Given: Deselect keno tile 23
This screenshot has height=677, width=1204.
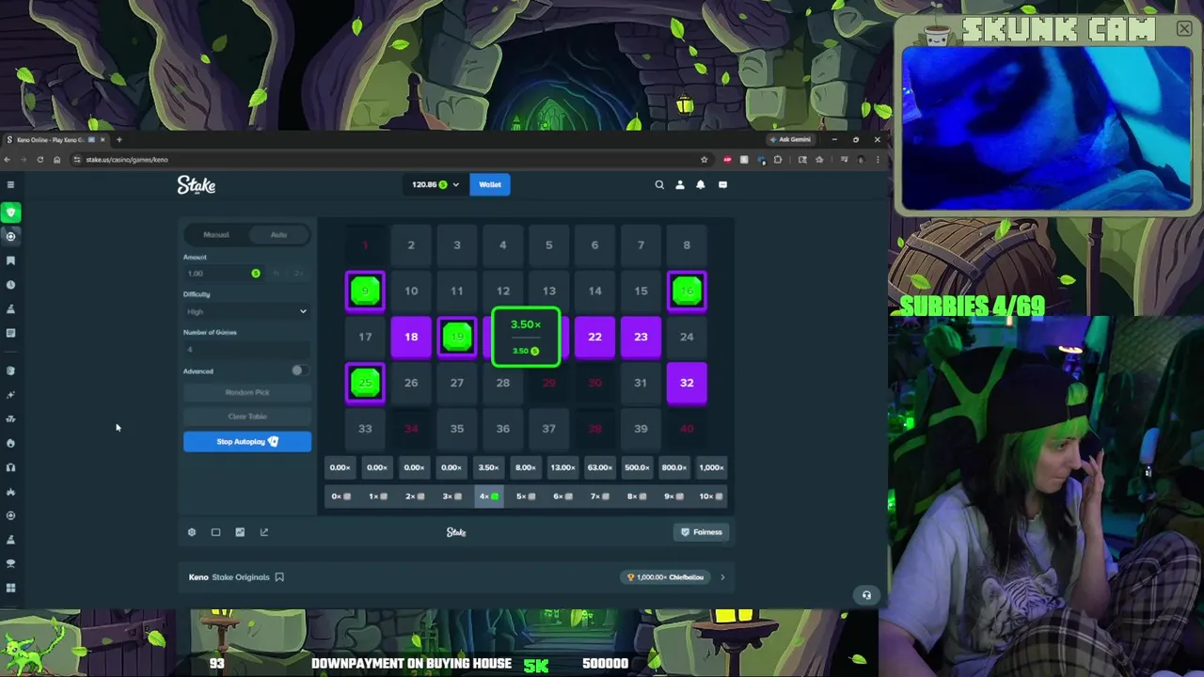Looking at the screenshot, I should click(641, 337).
